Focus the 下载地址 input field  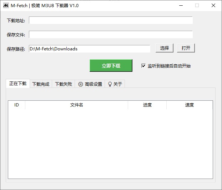point(111,20)
